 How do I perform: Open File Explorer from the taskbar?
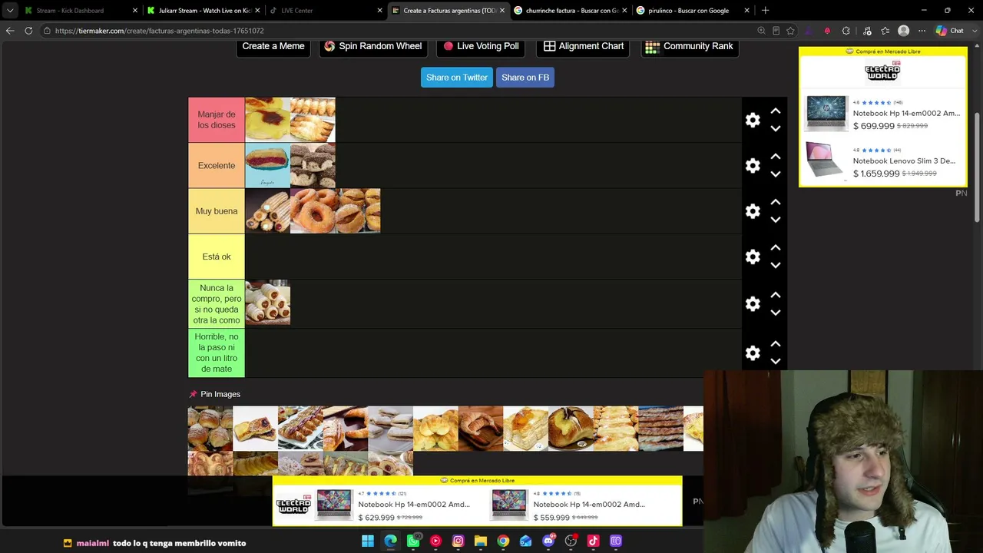pyautogui.click(x=481, y=541)
